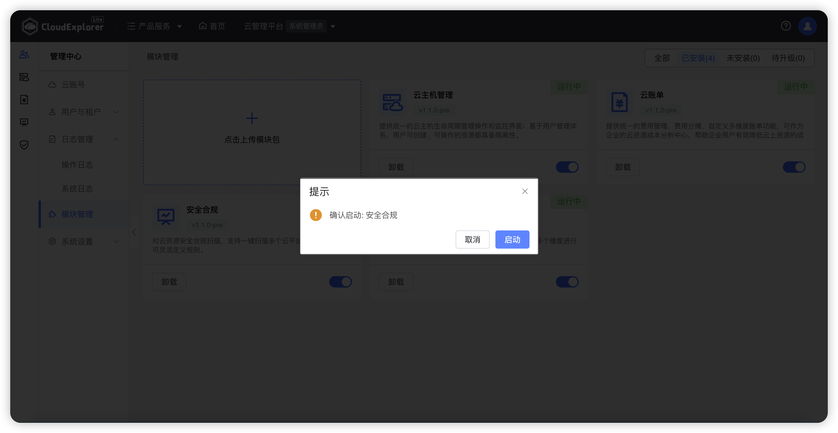Toggle the 云账单 module switch
838x433 pixels.
794,167
